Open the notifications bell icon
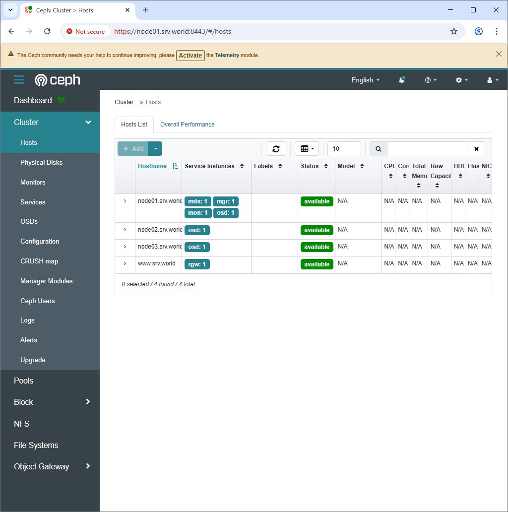 (402, 80)
